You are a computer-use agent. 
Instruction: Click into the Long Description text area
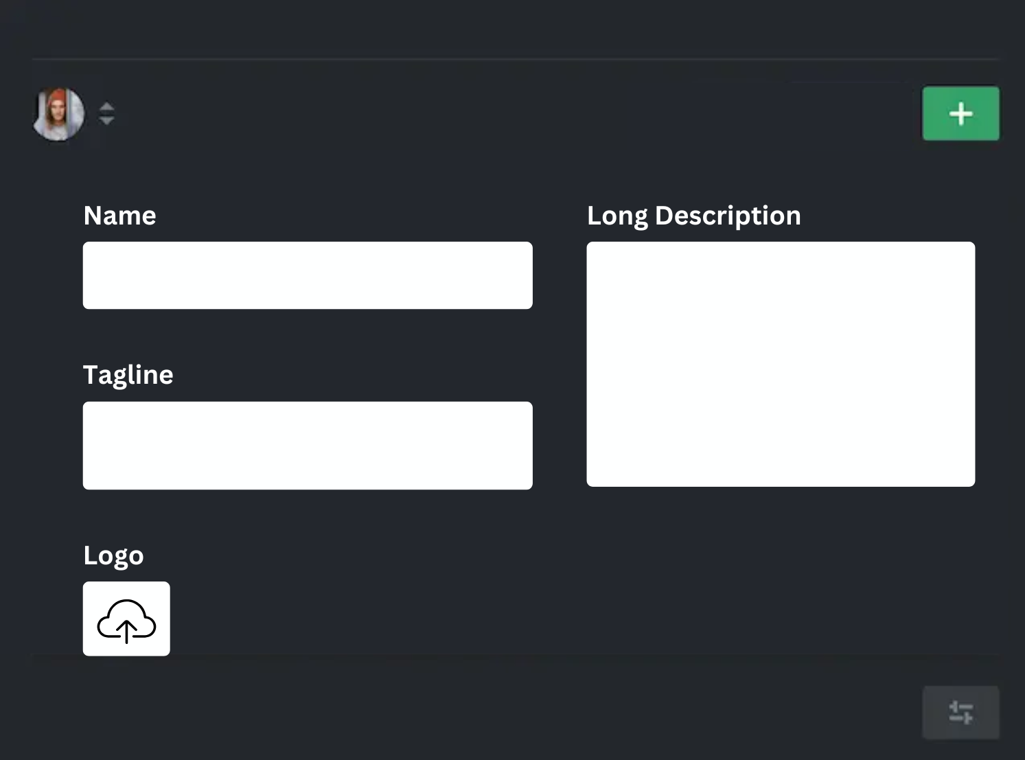coord(781,364)
